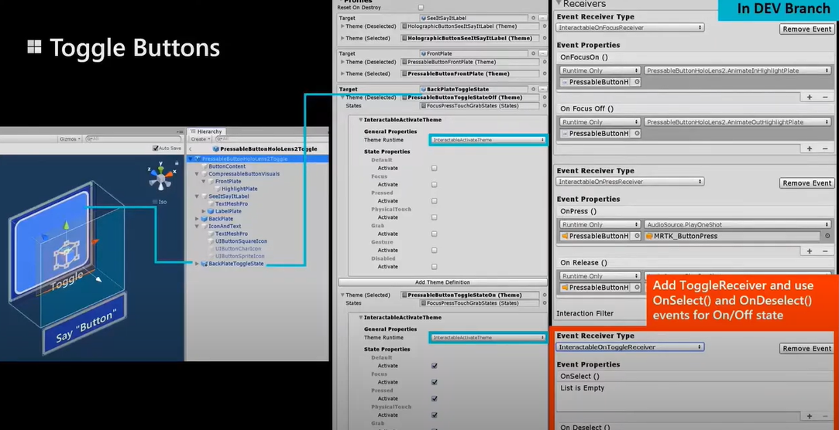Open the AnimateOutHighlightPlate function dropdown
Viewport: 839px width, 430px height.
[738, 122]
